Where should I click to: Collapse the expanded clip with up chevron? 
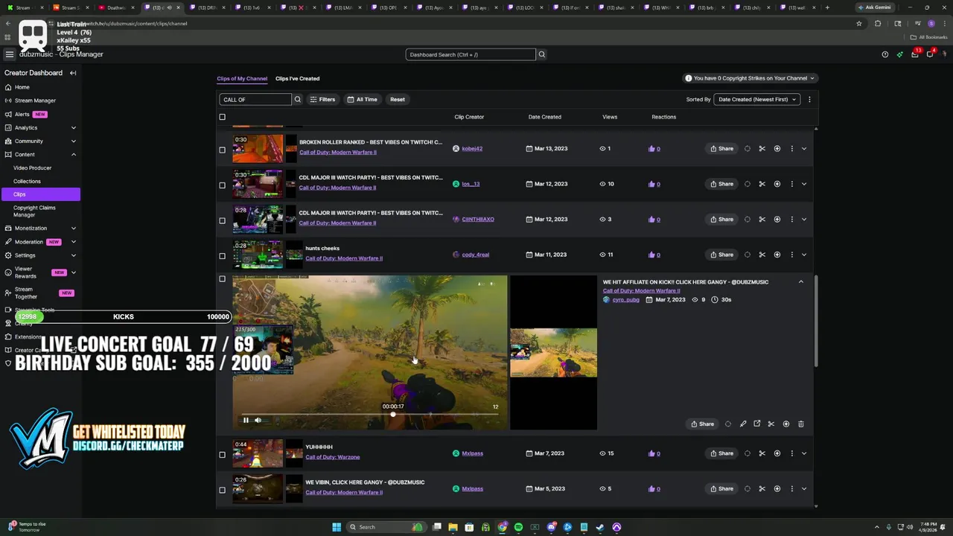(800, 282)
